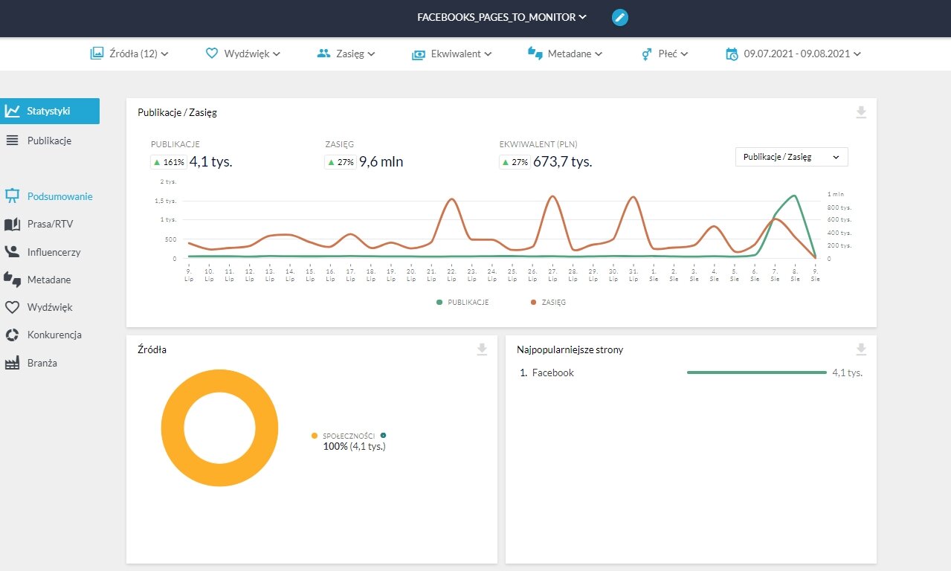951x571 pixels.
Task: Click the 9,6 mln reach value
Action: (381, 162)
